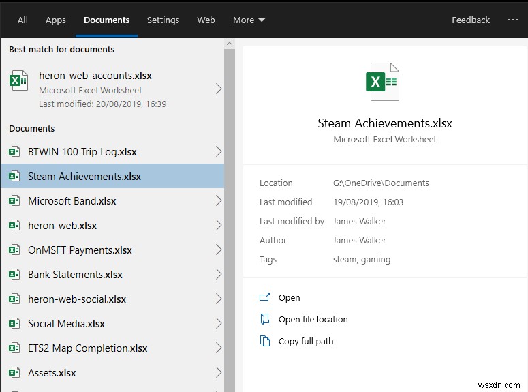Image resolution: width=528 pixels, height=392 pixels.
Task: Click the Excel icon beside heron-web-accounts.xlsx
Action: (x=19, y=80)
